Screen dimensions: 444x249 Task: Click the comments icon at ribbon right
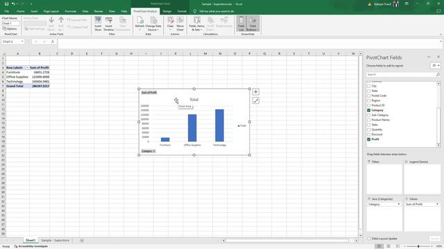[438, 11]
